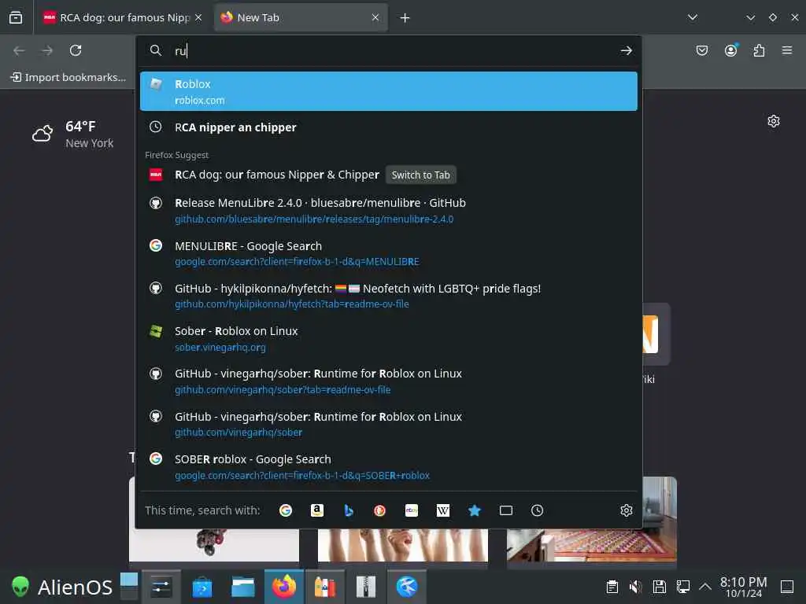Search with Google in the one-off row
The image size is (806, 604).
285,510
